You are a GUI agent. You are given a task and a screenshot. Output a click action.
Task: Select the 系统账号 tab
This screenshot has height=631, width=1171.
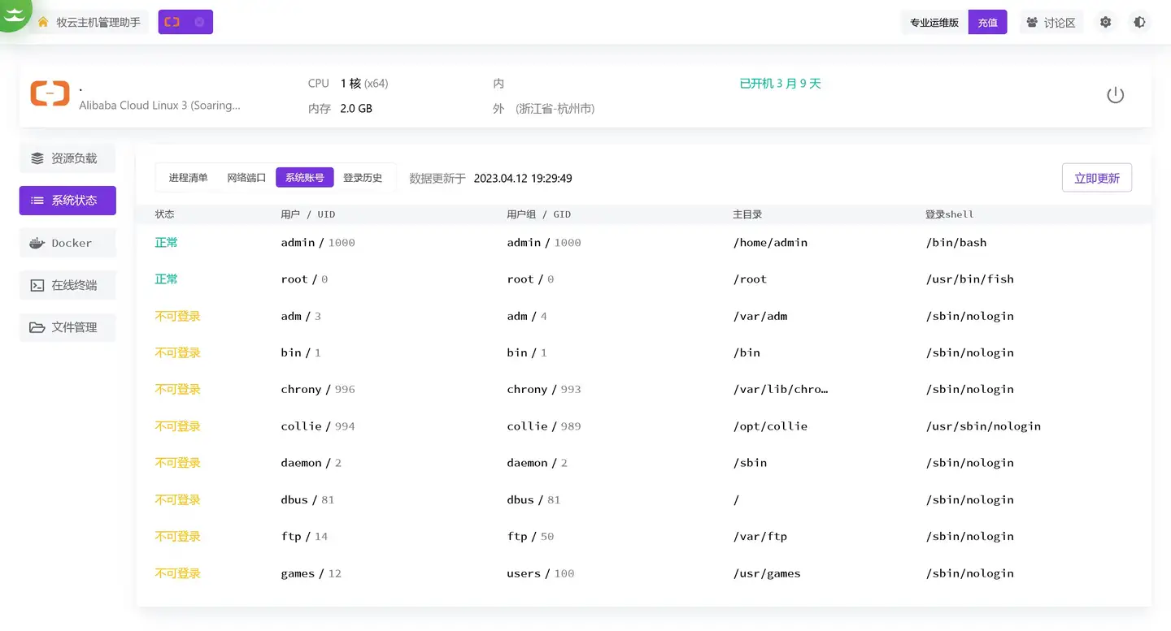(x=304, y=178)
